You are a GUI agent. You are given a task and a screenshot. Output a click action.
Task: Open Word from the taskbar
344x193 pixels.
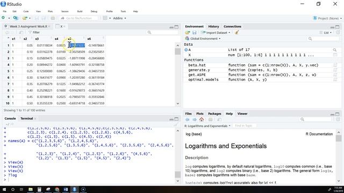(x=66, y=189)
